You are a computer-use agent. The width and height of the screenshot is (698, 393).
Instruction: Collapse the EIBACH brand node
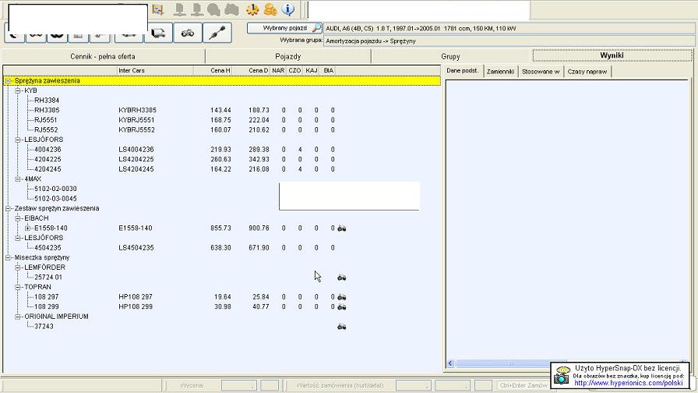coord(18,218)
